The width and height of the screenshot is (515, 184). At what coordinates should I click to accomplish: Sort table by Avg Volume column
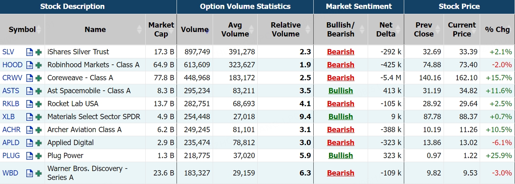click(235, 29)
